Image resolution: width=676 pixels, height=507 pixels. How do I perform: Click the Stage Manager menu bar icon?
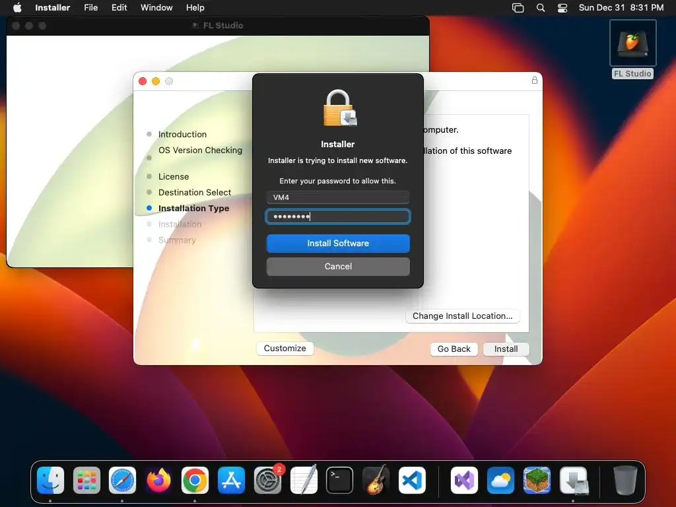(x=518, y=8)
